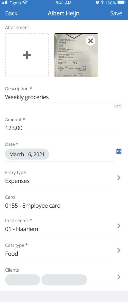Tap the Wi-Fi signal icon
This screenshot has height=302, width=128.
[x=25, y=2]
